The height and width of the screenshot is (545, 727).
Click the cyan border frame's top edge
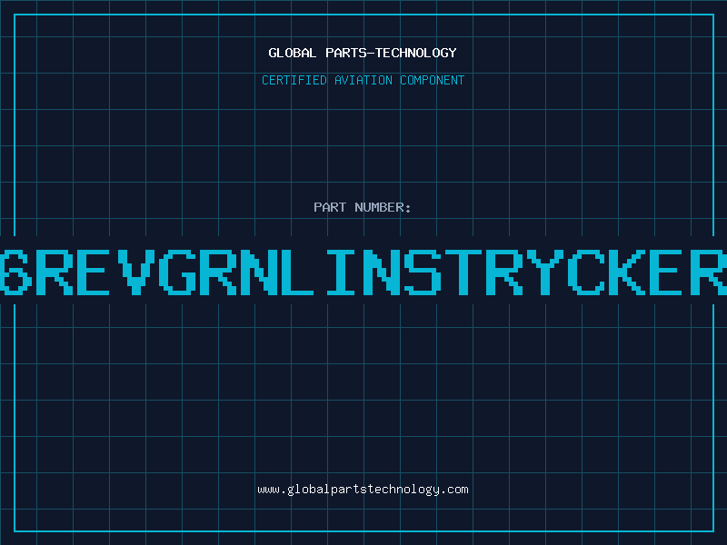point(364,15)
